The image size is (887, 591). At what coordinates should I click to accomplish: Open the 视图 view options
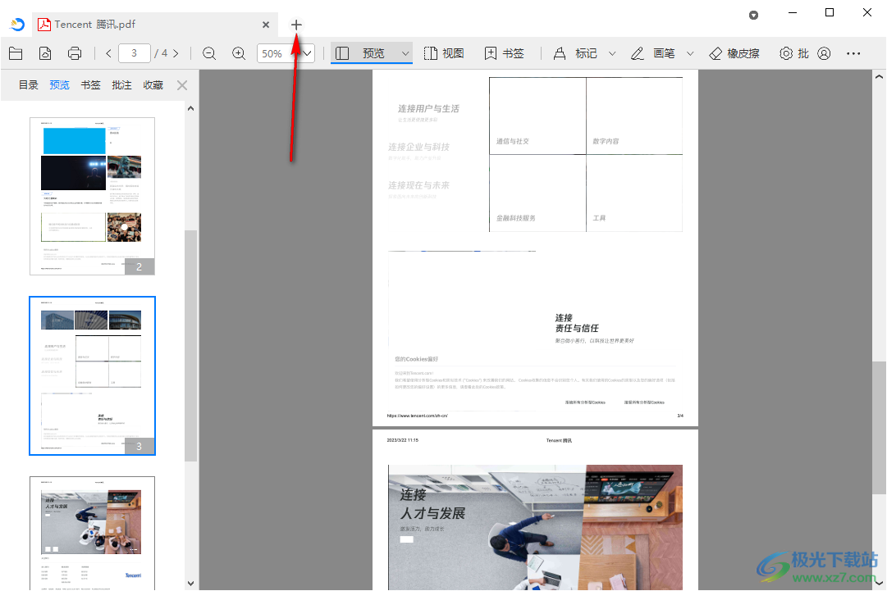(444, 53)
